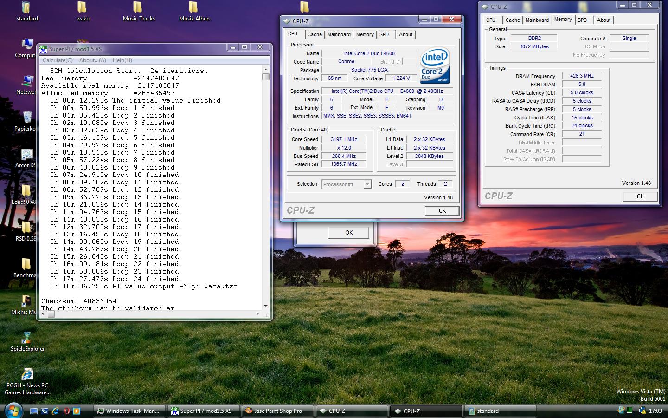
Task: Click Core Speed value 3197.1 MHz
Action: [344, 139]
